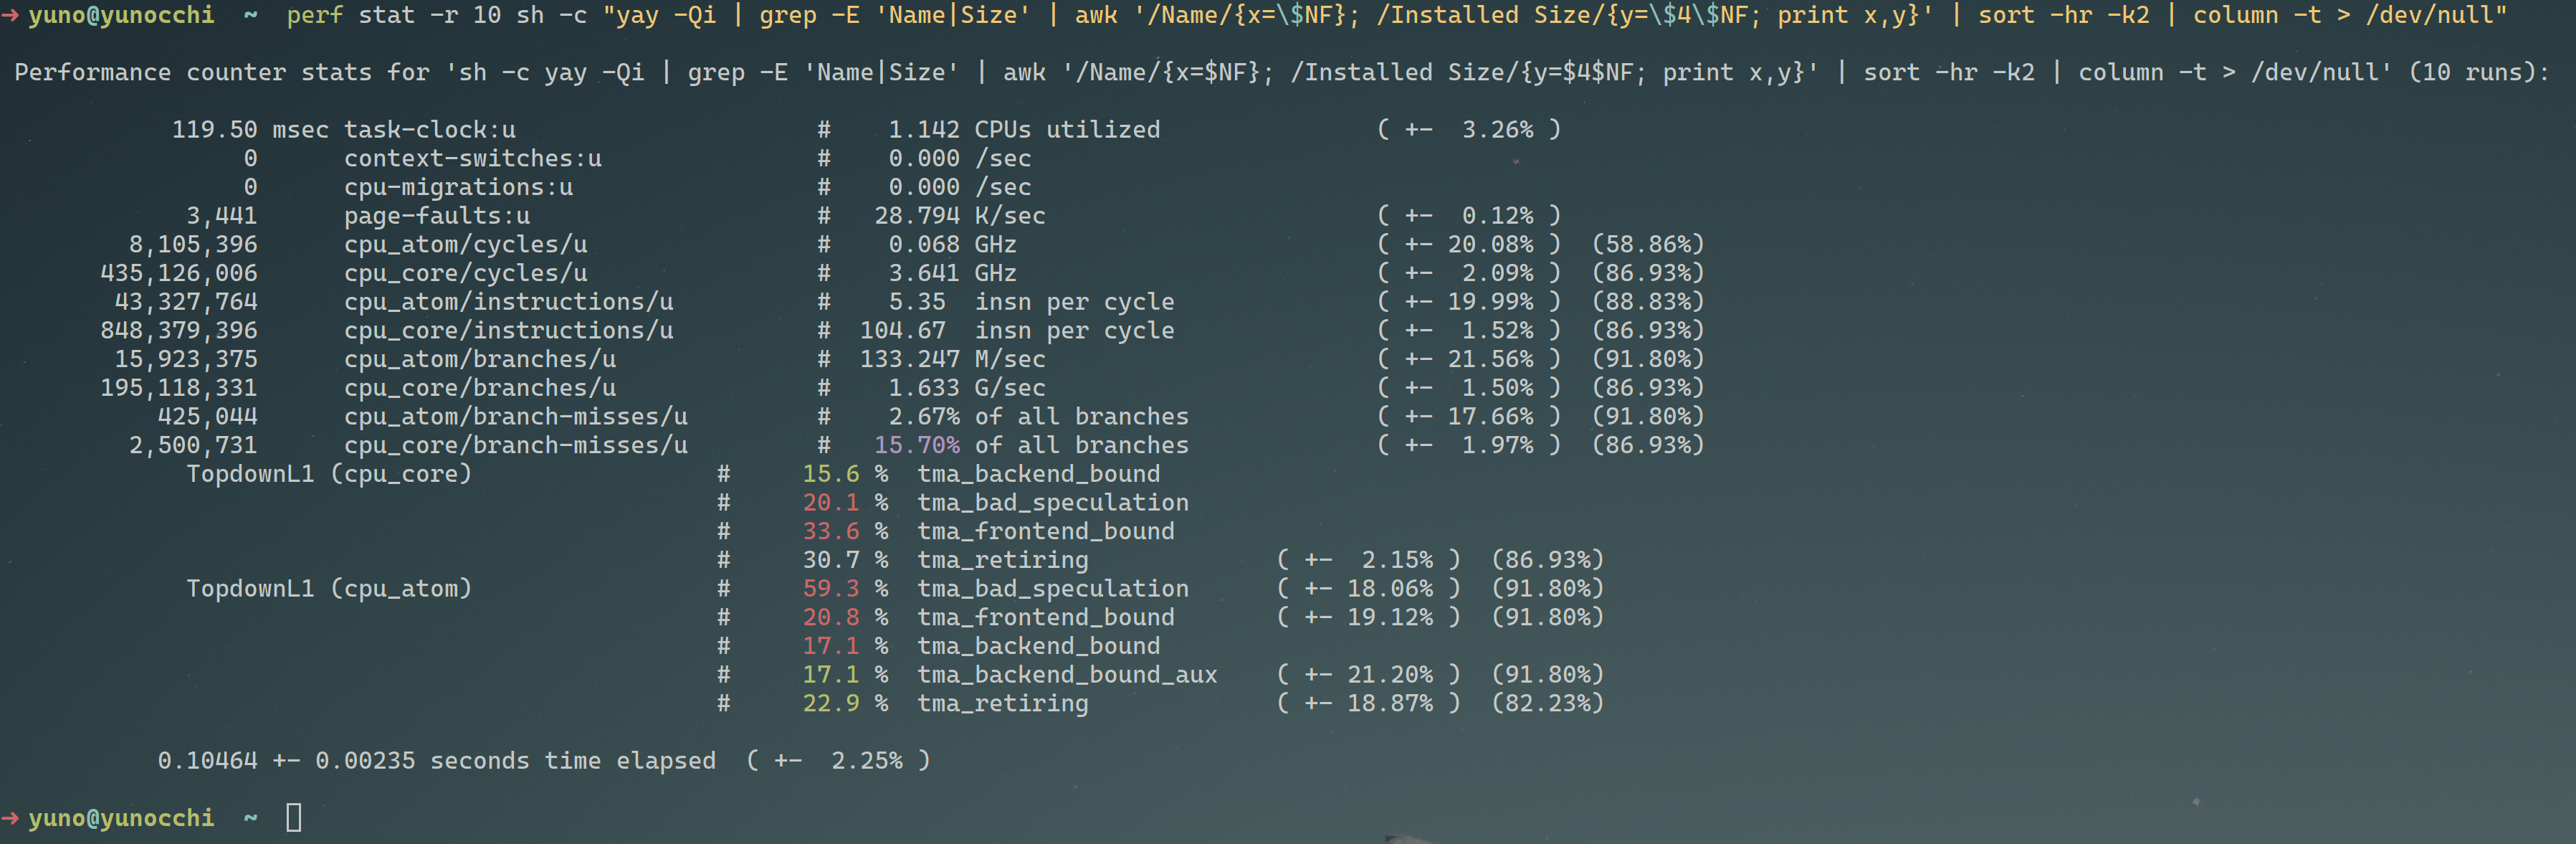Click the purple 15.70% branch-miss value
The width and height of the screenshot is (2576, 844).
(x=917, y=445)
